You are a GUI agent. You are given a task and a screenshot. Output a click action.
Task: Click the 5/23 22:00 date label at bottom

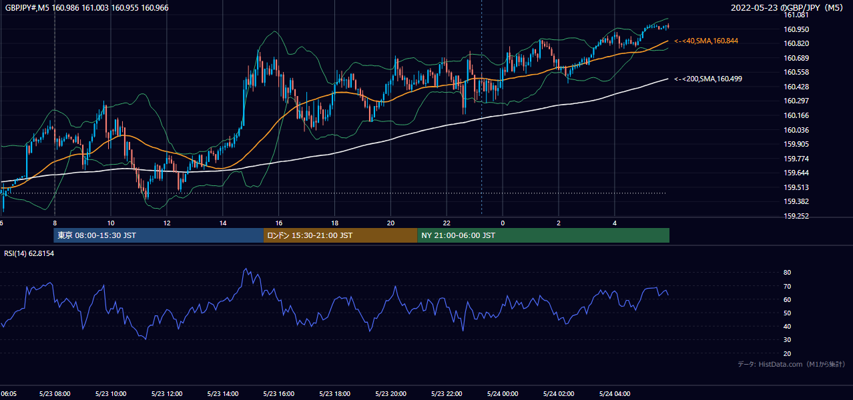click(447, 394)
